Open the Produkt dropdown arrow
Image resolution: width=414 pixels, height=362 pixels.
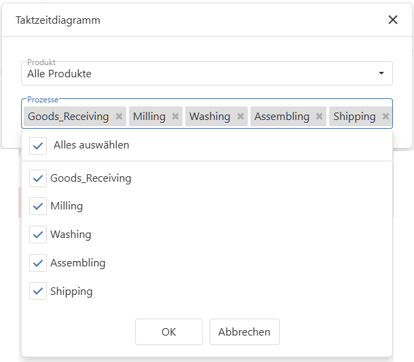[x=381, y=73]
